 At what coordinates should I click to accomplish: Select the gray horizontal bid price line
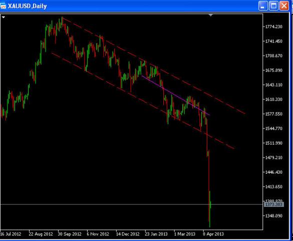(132, 204)
